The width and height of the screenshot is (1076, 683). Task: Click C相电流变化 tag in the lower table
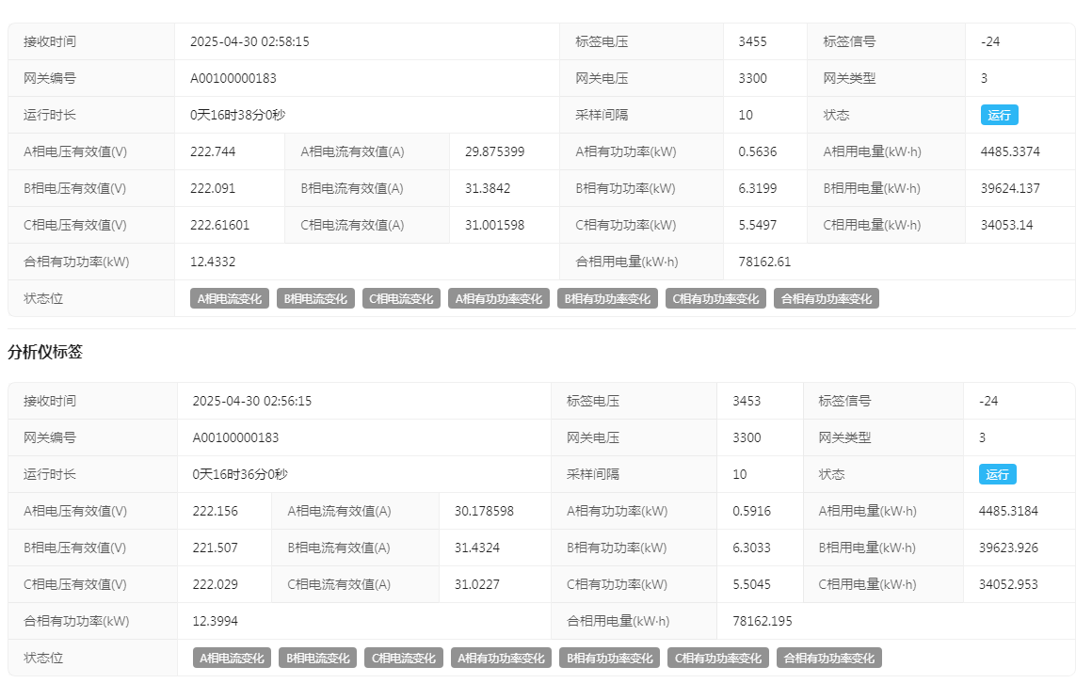(404, 659)
